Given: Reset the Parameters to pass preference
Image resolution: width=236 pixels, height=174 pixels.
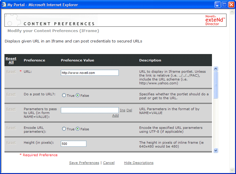Looking at the screenshot, I should pos(11,109).
